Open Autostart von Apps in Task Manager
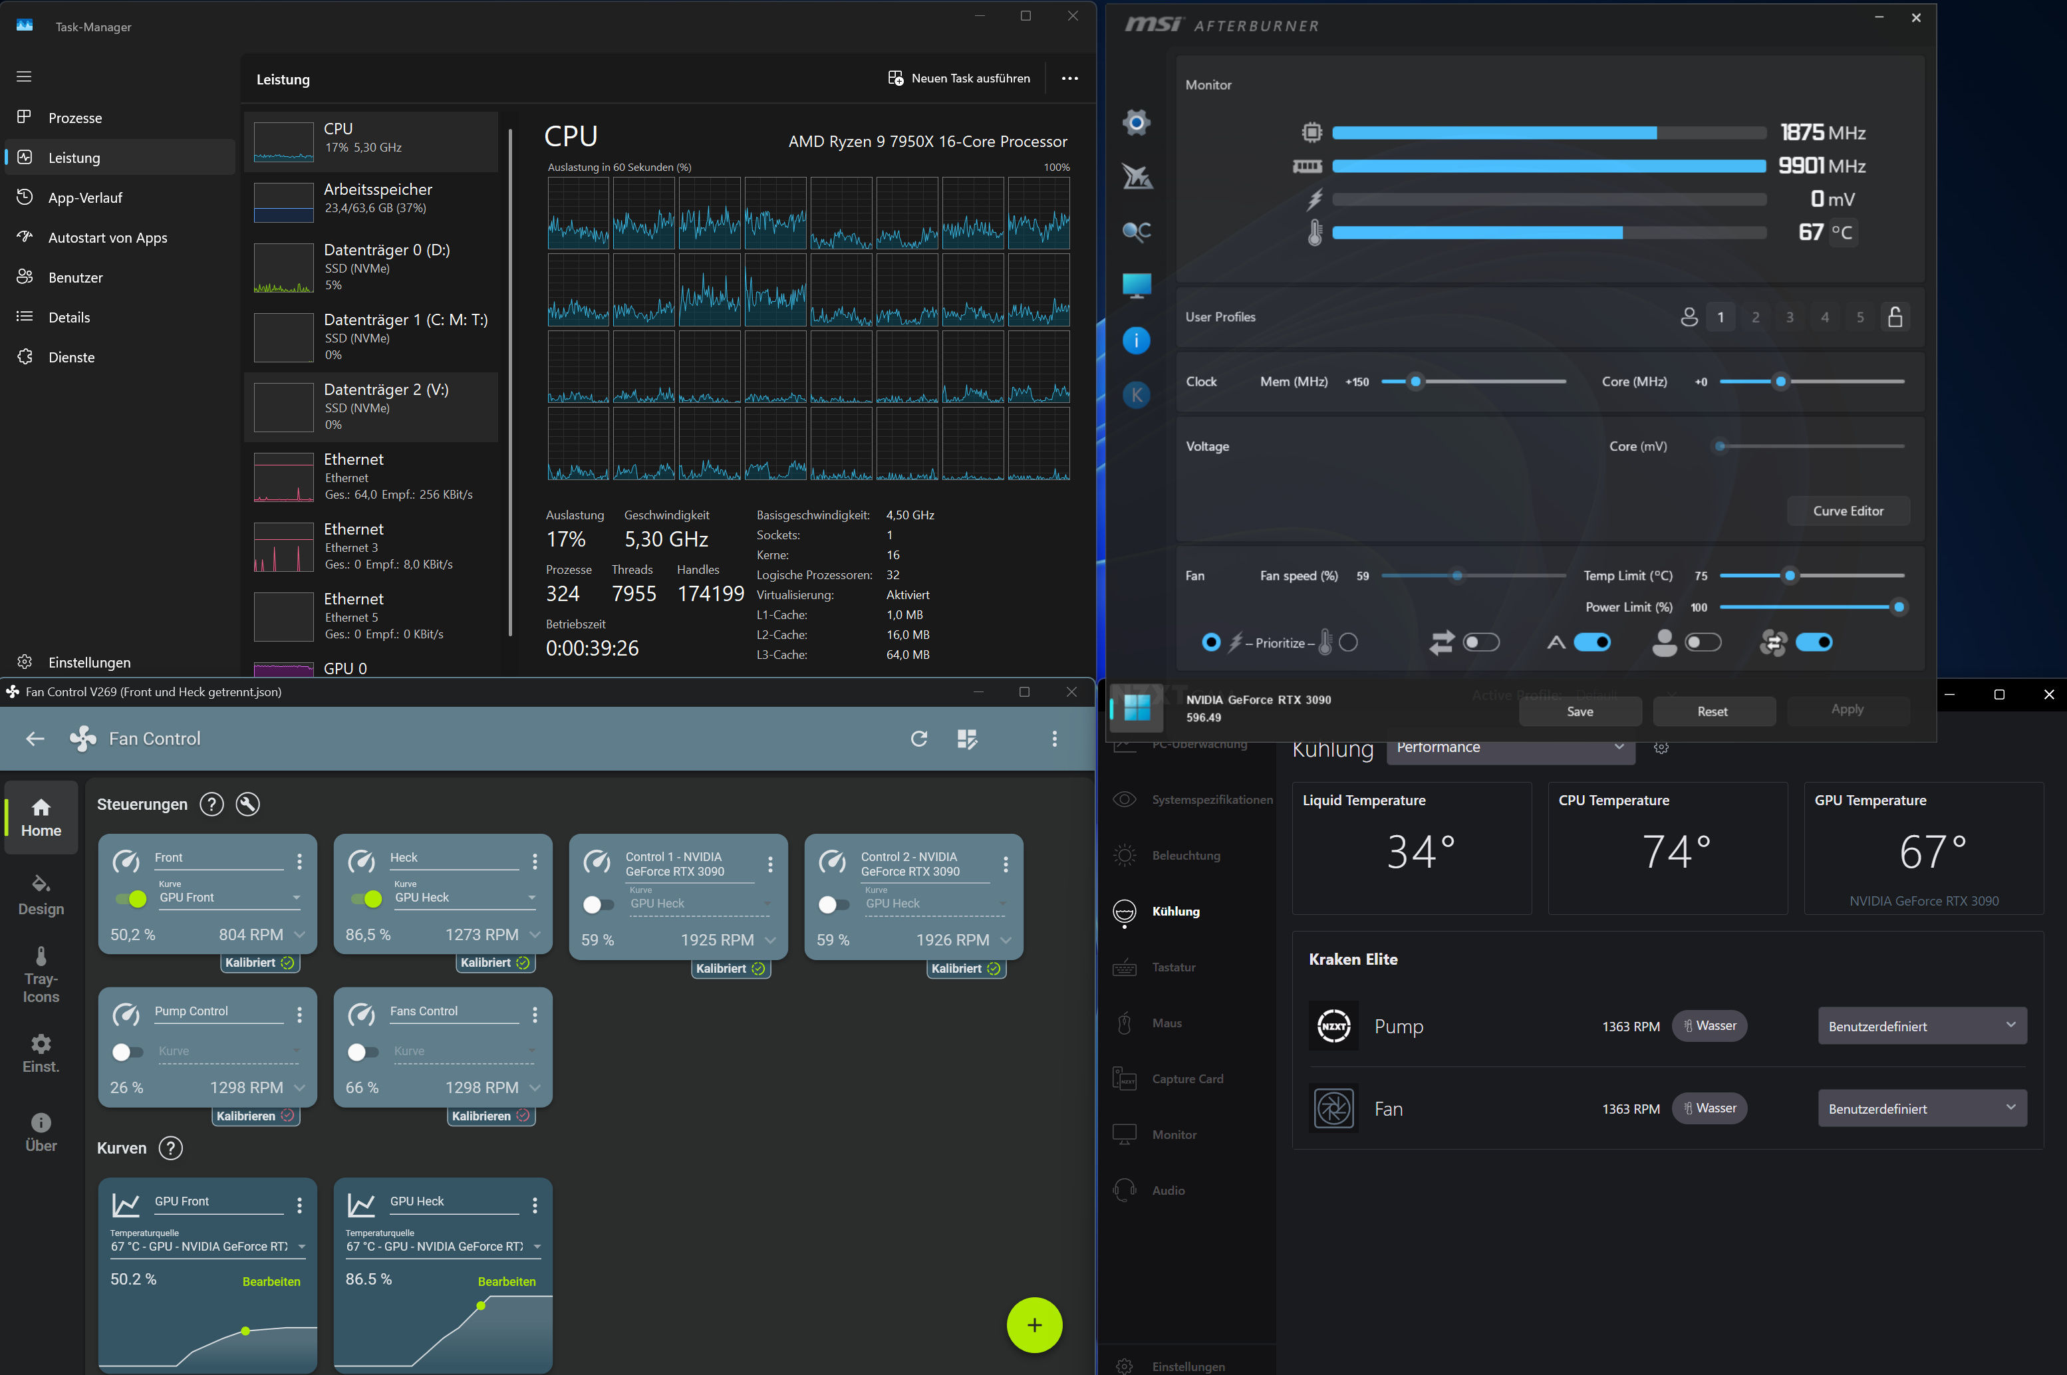 click(120, 237)
